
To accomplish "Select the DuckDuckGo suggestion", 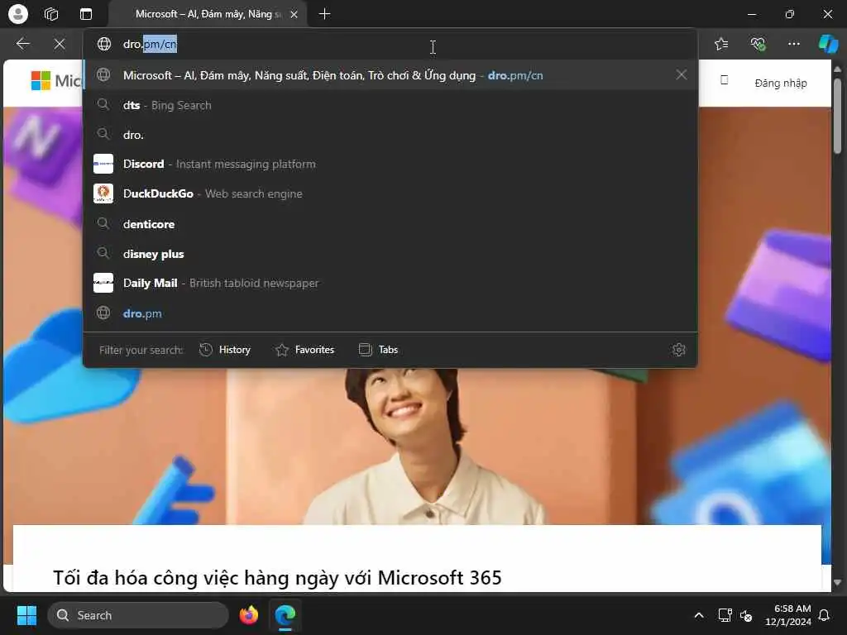I will point(390,193).
